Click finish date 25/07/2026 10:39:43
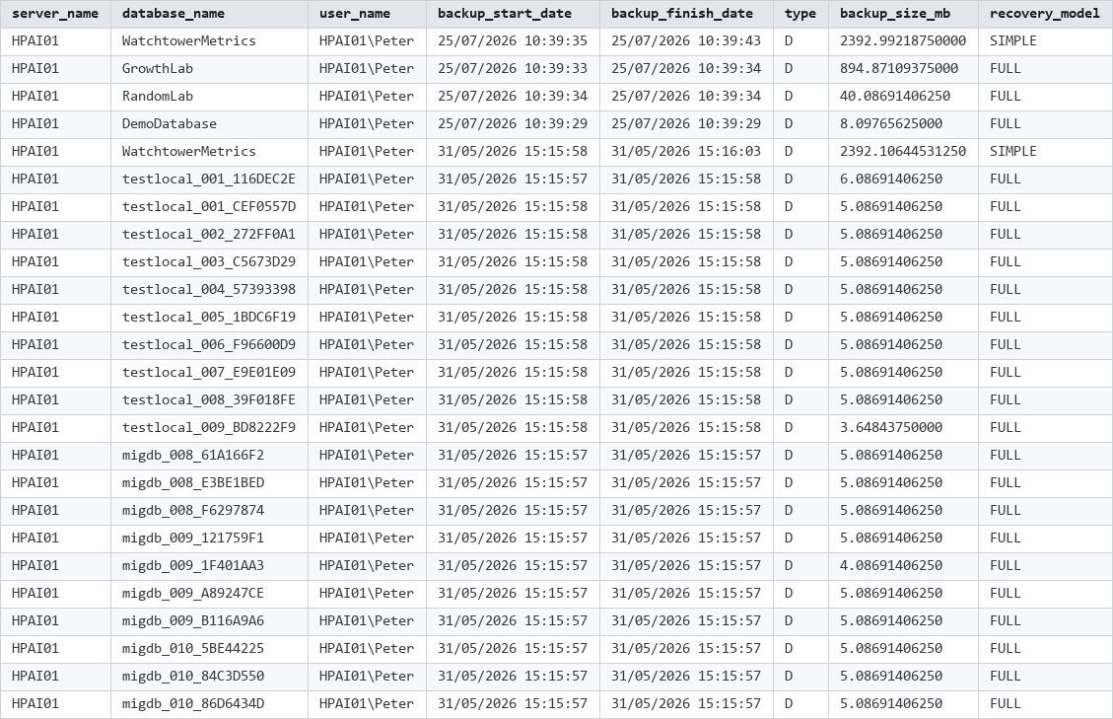 click(686, 41)
